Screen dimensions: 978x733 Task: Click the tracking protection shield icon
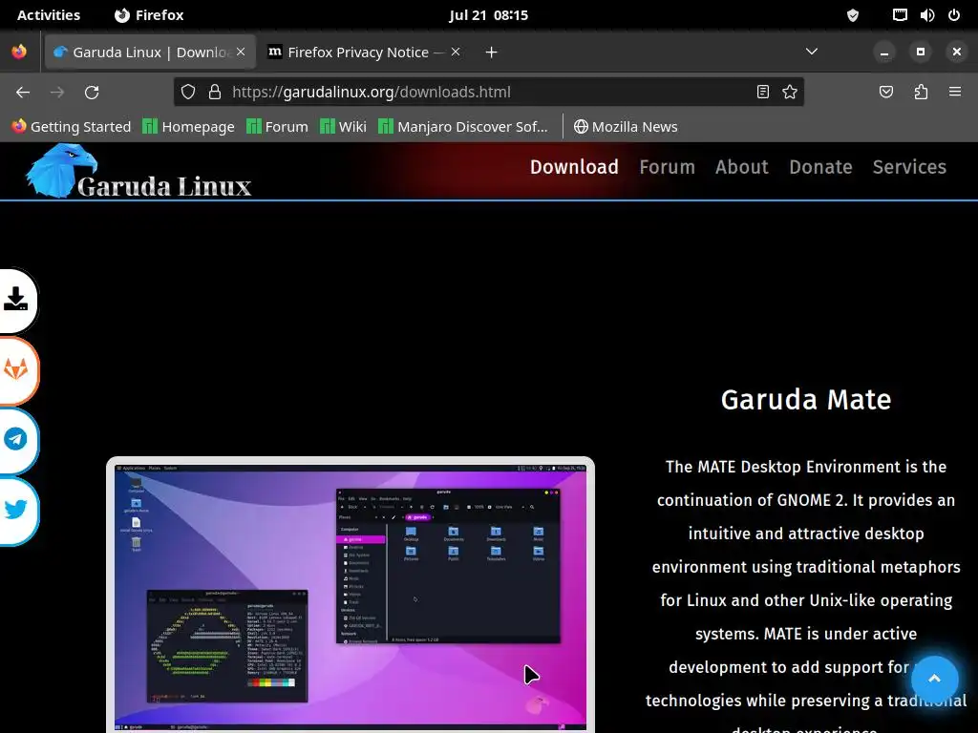point(188,93)
